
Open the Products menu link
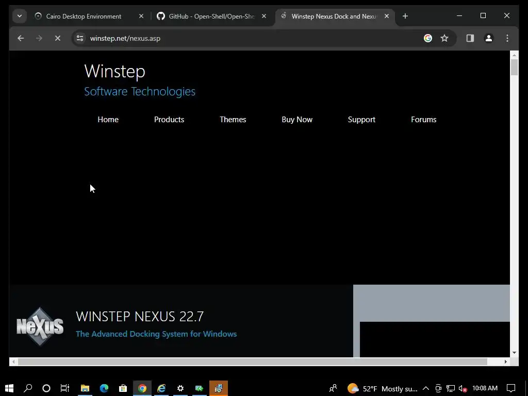tap(169, 120)
